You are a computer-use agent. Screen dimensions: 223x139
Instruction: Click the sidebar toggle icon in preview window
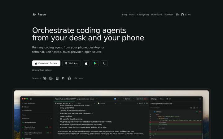tap(31, 99)
